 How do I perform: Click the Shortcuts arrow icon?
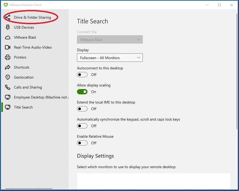[8, 67]
